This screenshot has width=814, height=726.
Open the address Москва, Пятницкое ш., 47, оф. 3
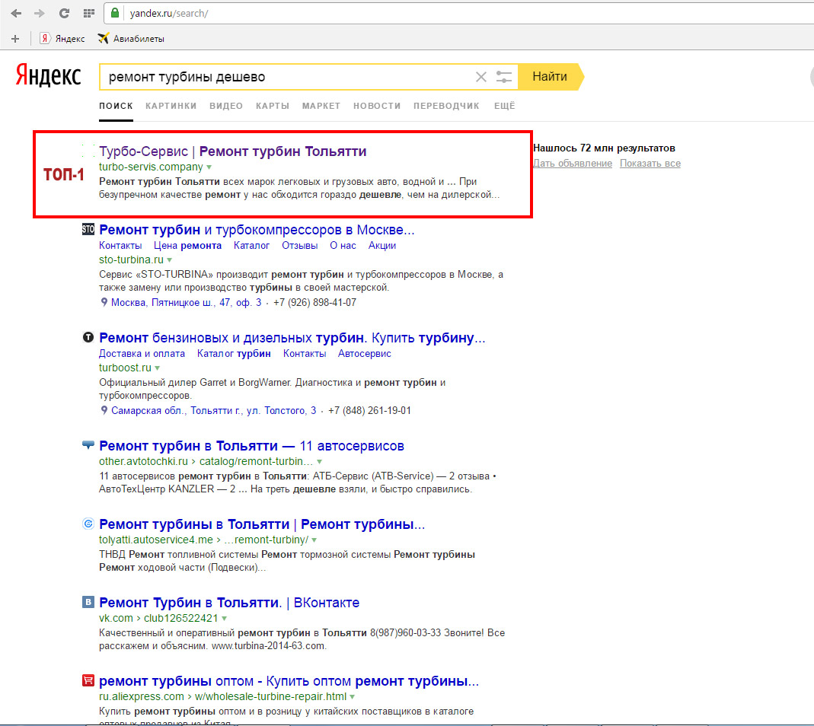tap(186, 303)
